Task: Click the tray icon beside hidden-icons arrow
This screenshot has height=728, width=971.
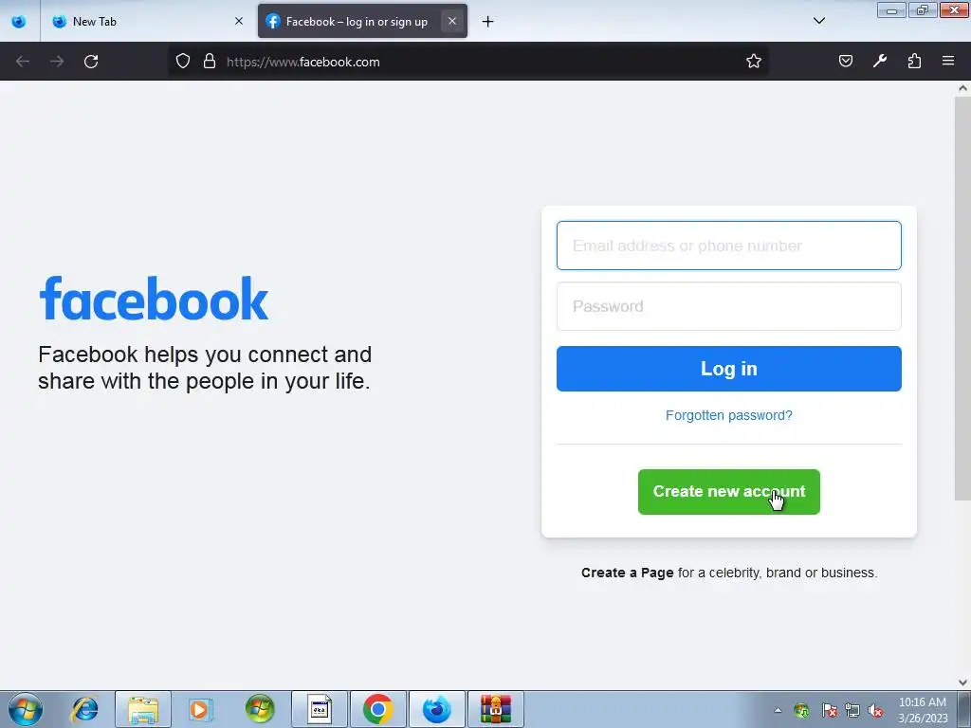Action: 801,710
